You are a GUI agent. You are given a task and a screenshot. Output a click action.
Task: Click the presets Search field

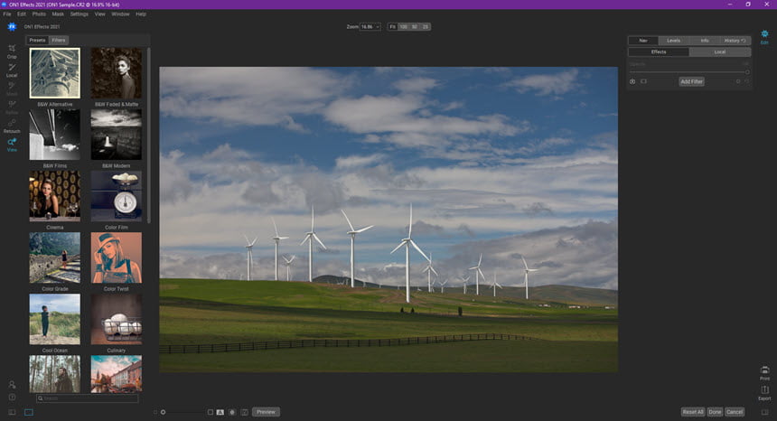point(88,398)
